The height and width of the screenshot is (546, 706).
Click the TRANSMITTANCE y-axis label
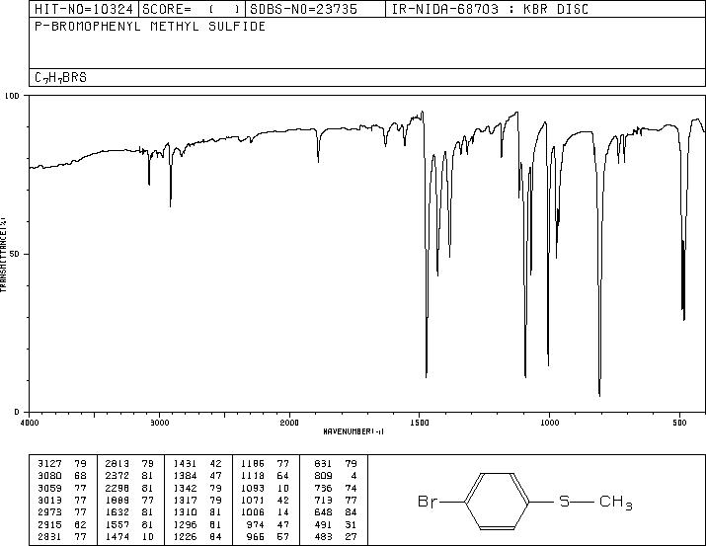pyautogui.click(x=3, y=255)
